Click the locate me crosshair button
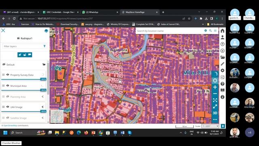 [215, 80]
